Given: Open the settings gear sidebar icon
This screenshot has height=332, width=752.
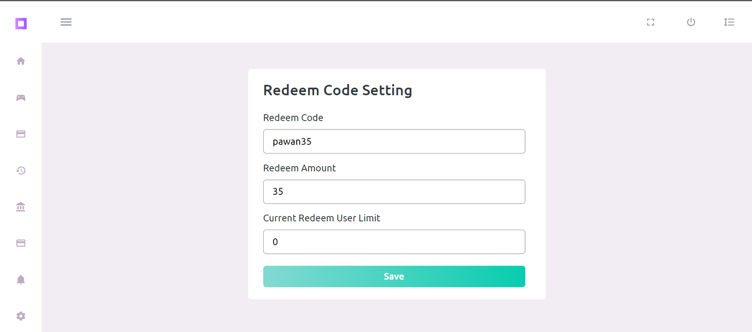Looking at the screenshot, I should point(21,316).
